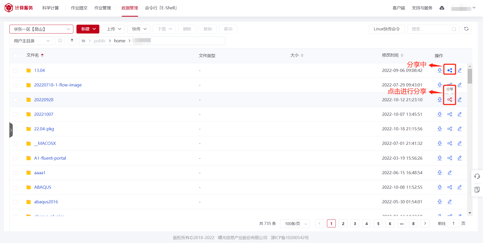
Task: Open the 客户端 menu
Action: pyautogui.click(x=399, y=8)
